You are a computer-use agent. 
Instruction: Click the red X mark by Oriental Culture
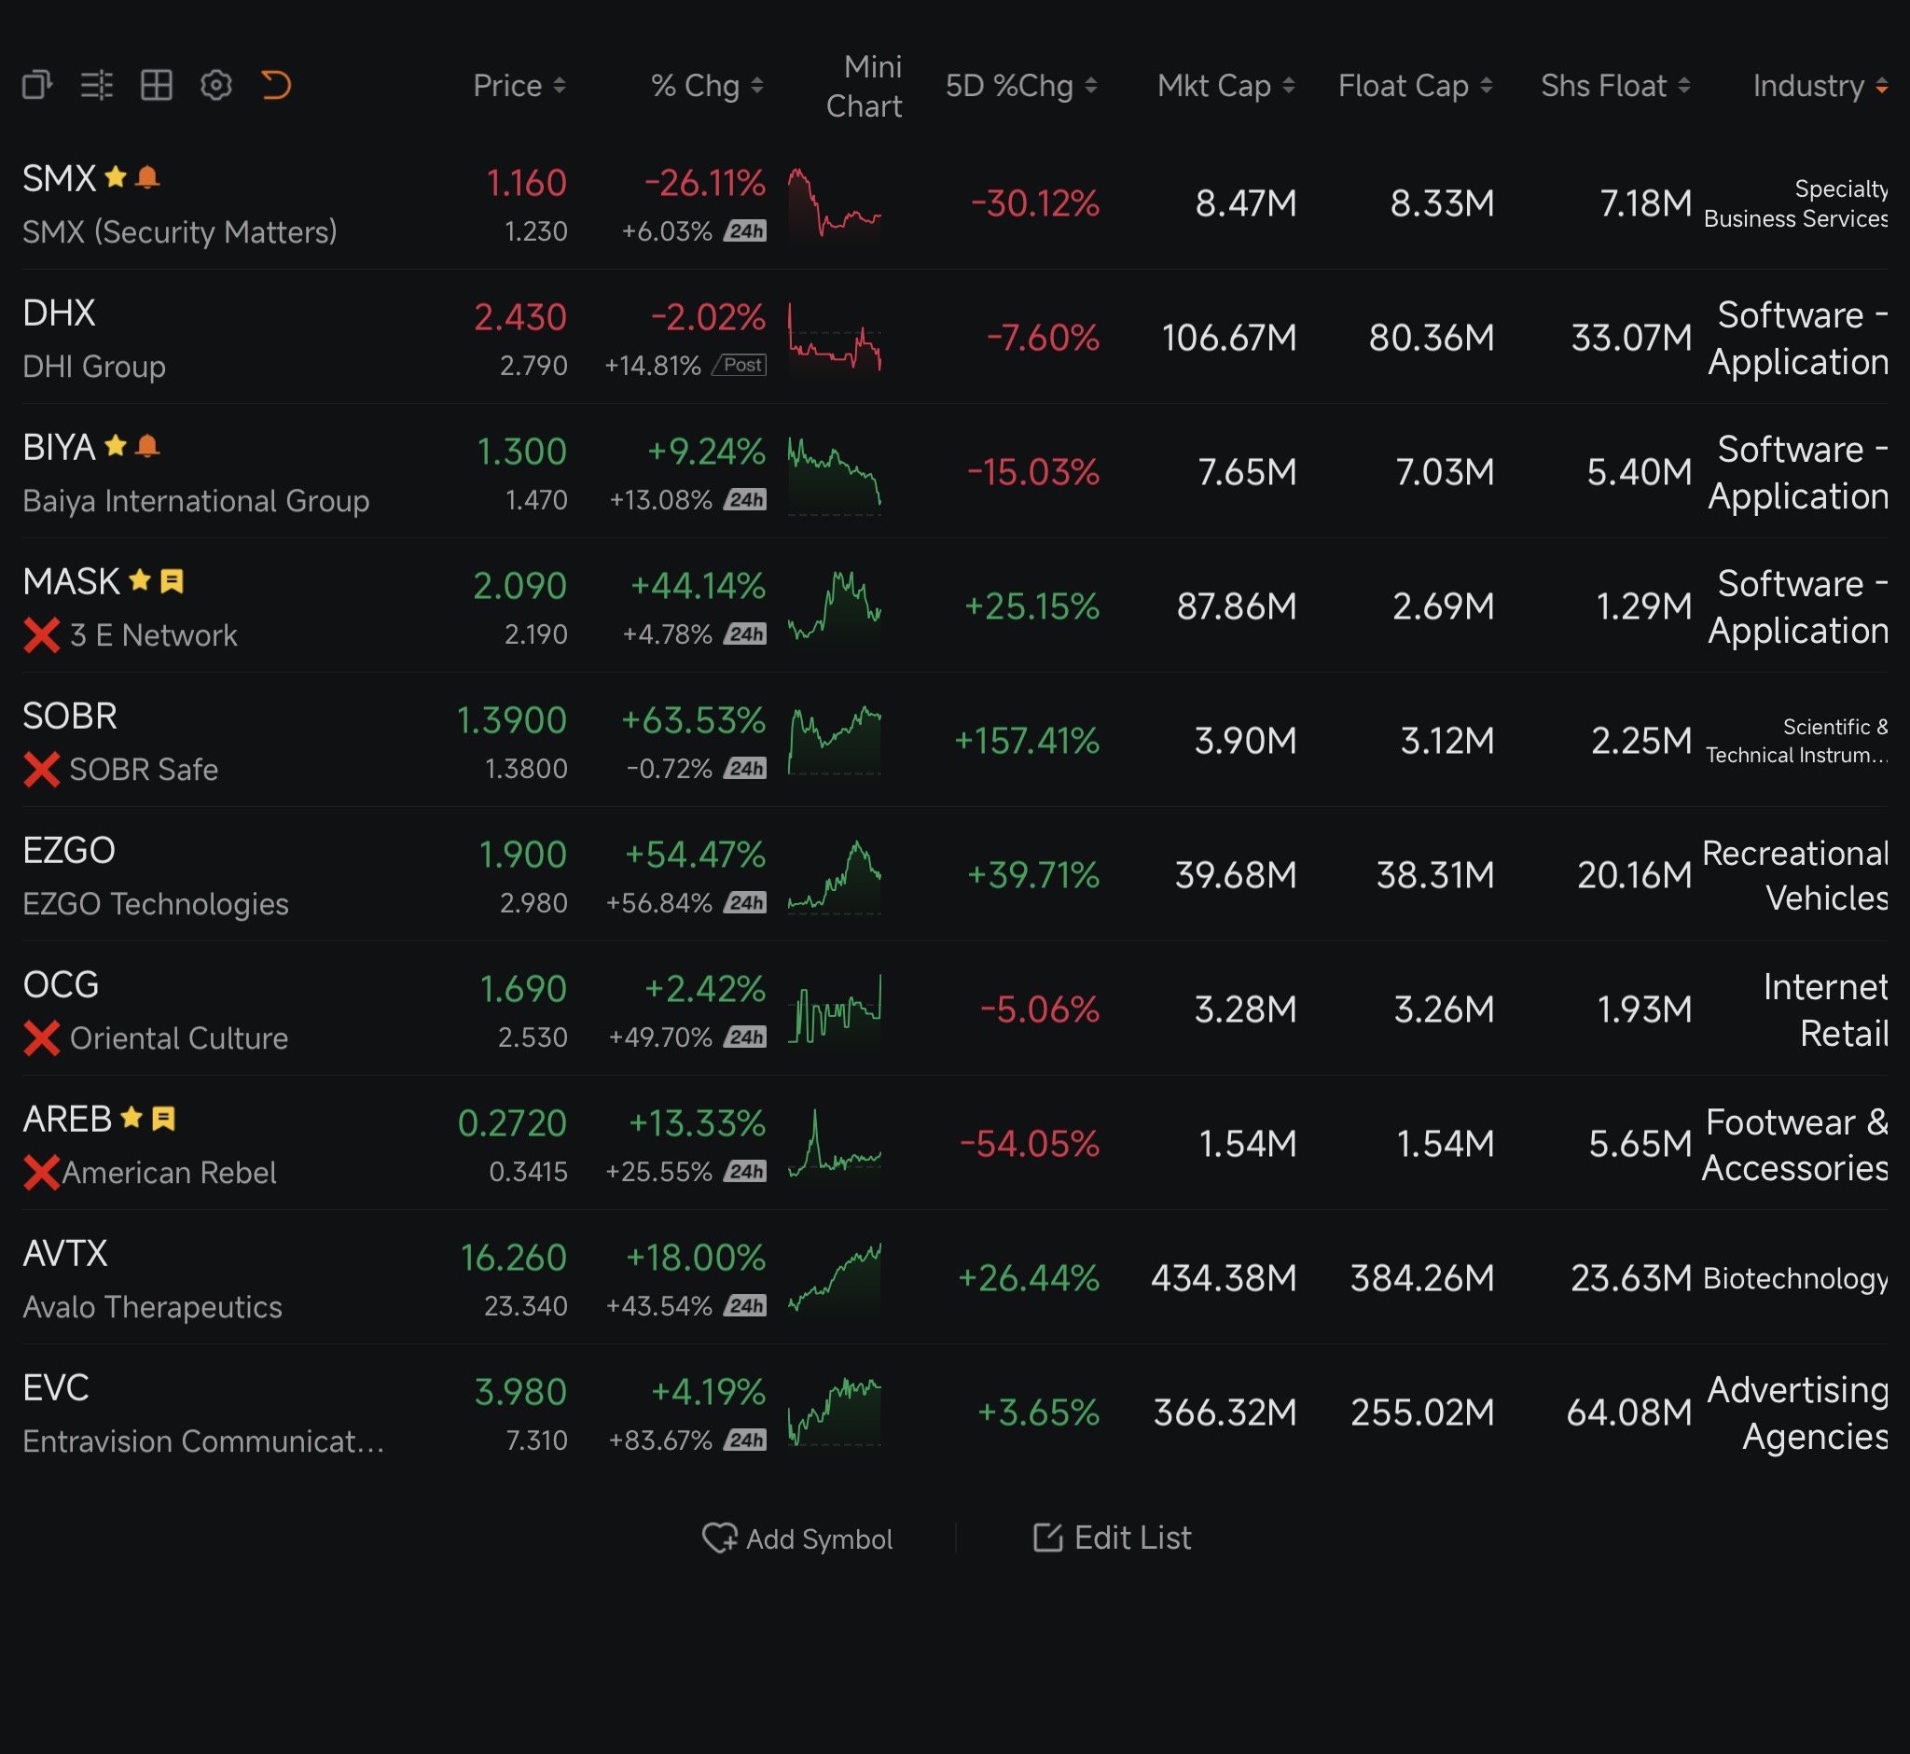pos(42,1038)
